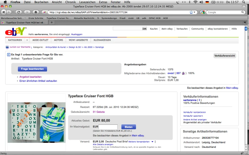Click the Bieten button
The image size is (249, 155).
tap(128, 127)
